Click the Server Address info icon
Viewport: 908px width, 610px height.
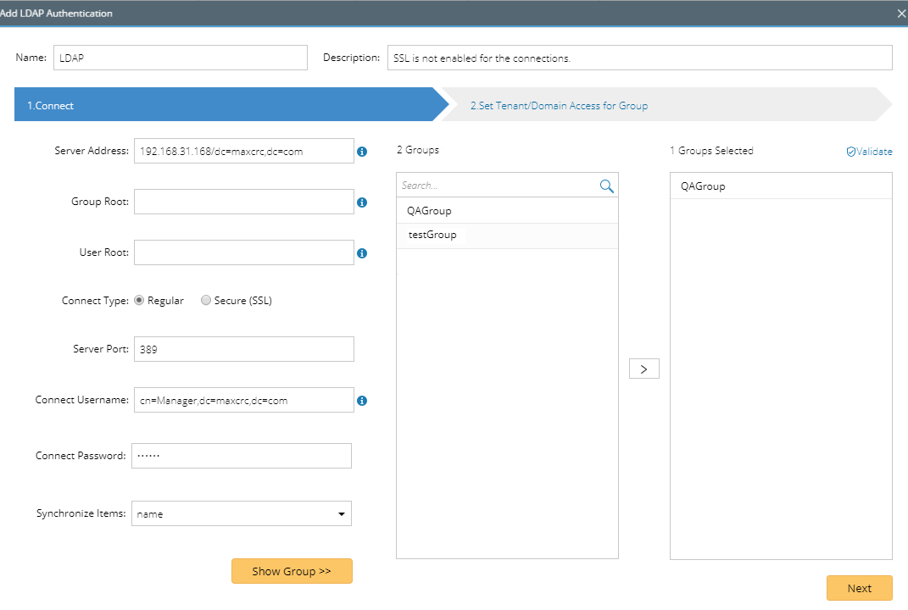point(362,151)
